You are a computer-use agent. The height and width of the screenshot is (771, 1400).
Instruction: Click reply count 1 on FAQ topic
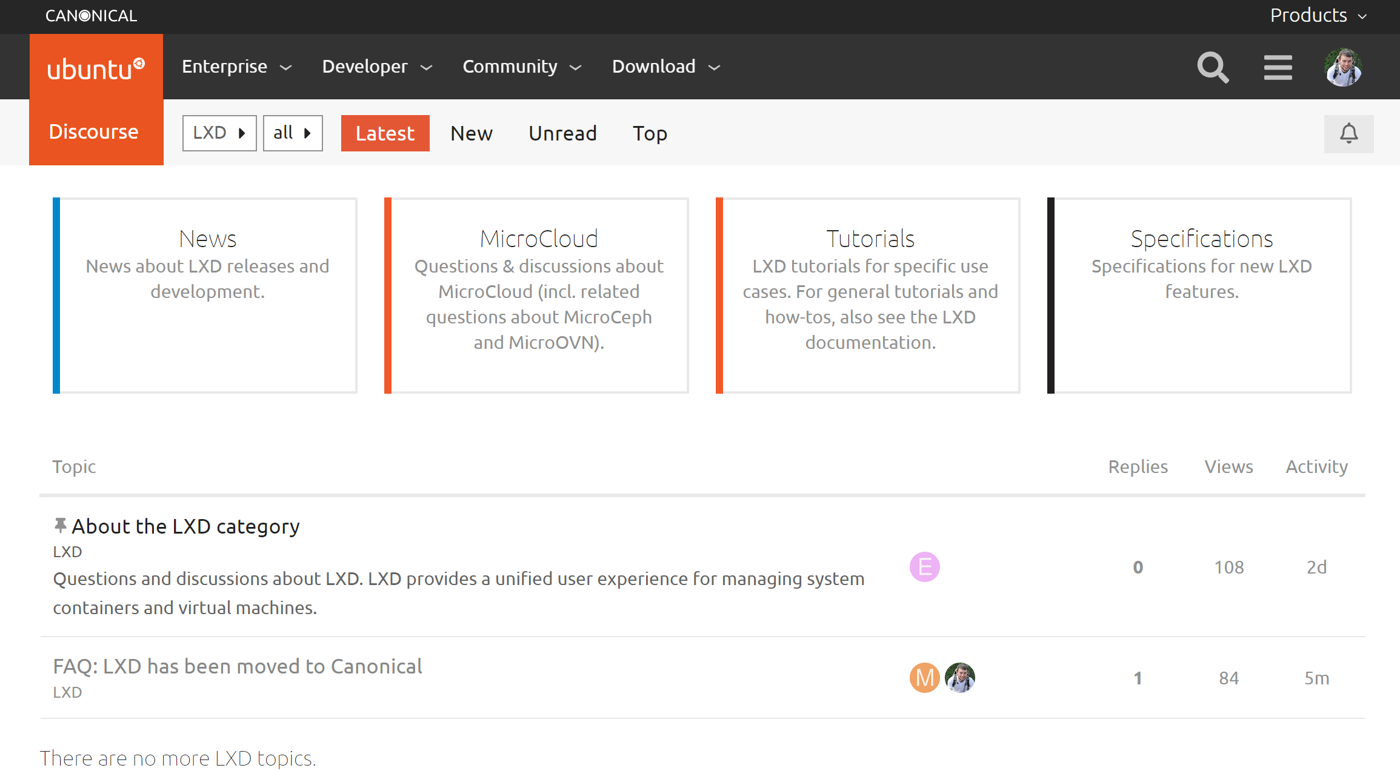point(1138,678)
